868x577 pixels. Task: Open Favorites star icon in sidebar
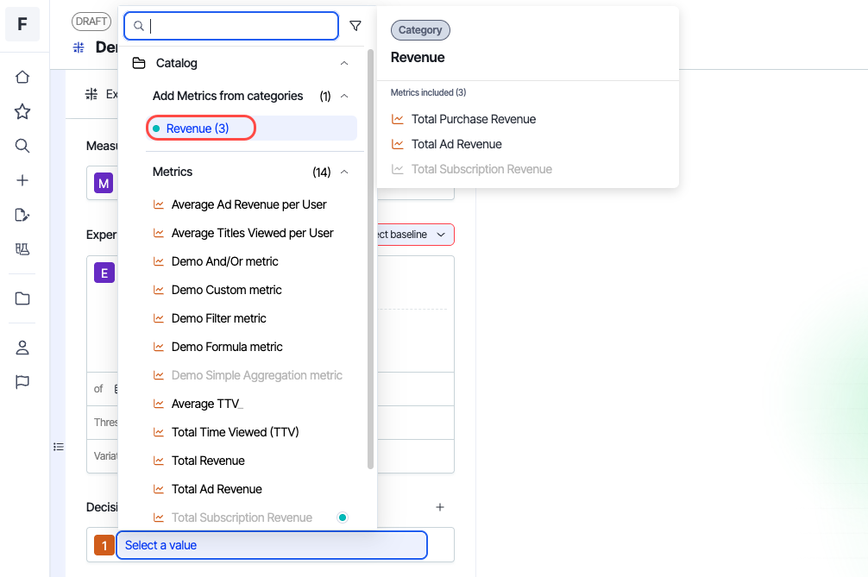(x=22, y=111)
